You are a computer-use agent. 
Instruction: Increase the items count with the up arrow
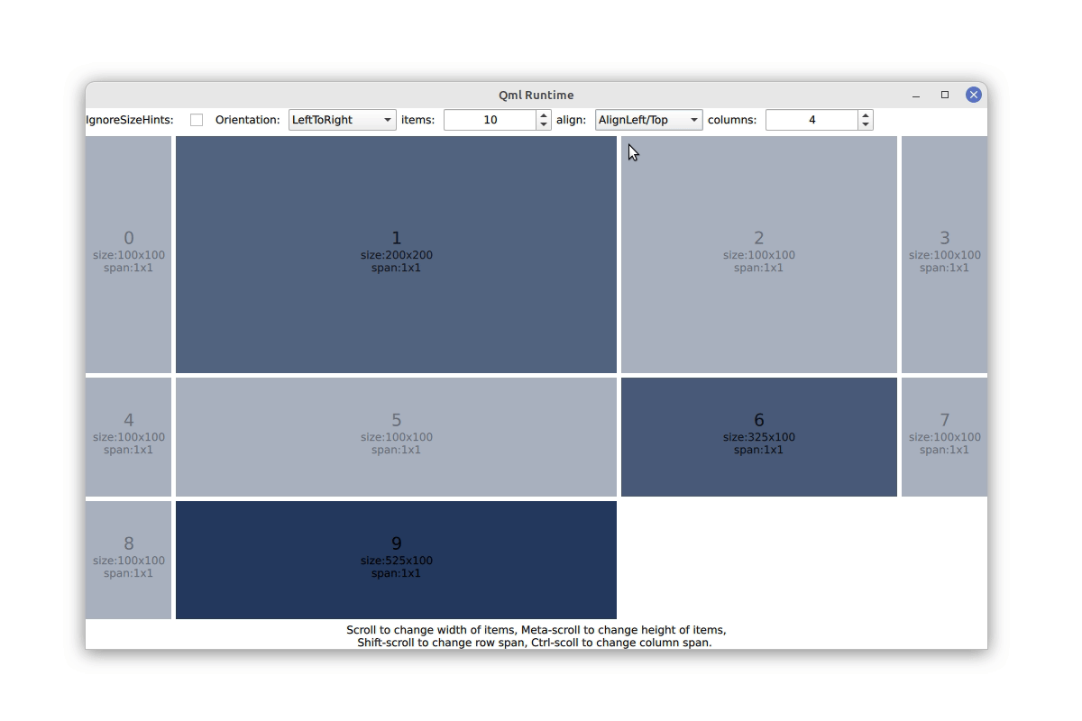pyautogui.click(x=542, y=114)
